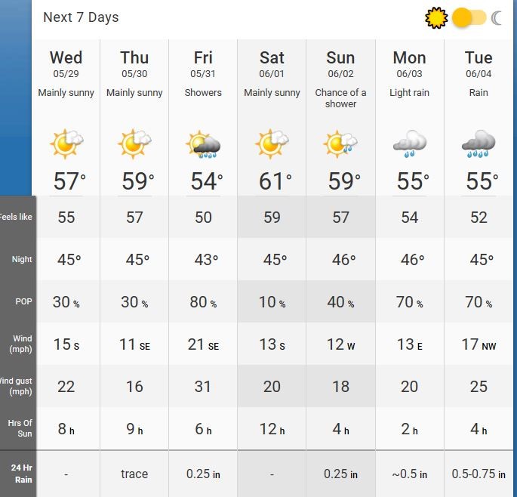Viewport: 517px width, 497px height.
Task: Click Tuesday's 0.5-0.75 in rain amount
Action: pyautogui.click(x=479, y=474)
